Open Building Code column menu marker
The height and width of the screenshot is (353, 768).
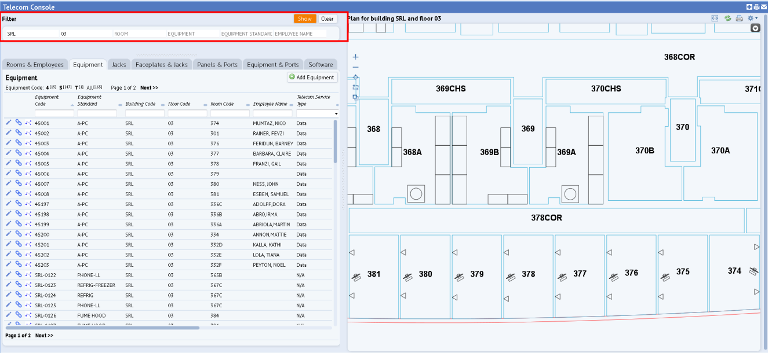pyautogui.click(x=163, y=104)
